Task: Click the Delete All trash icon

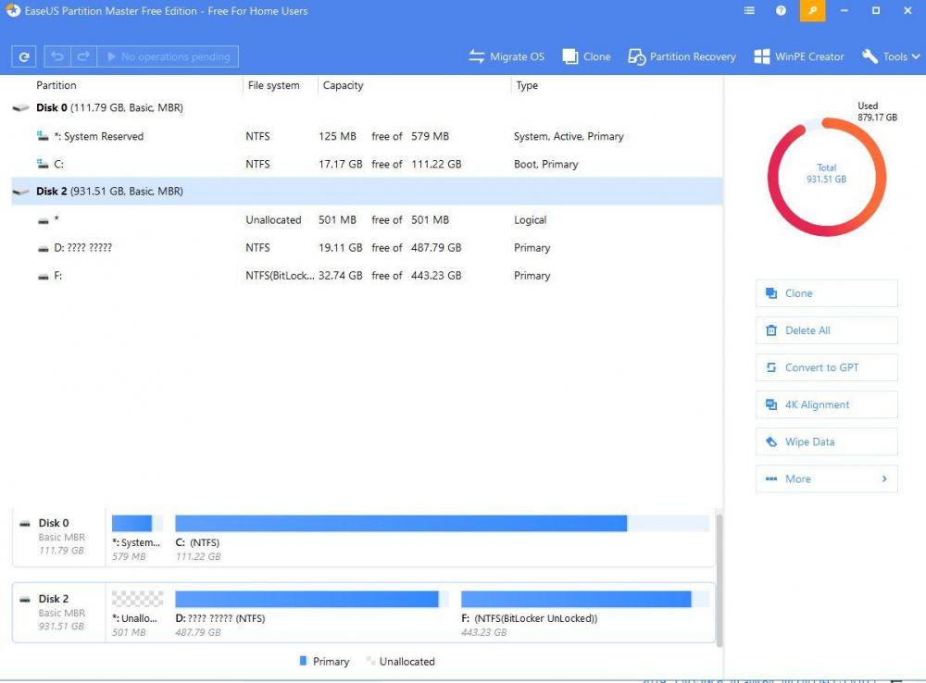Action: [771, 330]
